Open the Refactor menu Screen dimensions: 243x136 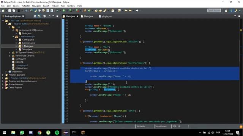26,6
